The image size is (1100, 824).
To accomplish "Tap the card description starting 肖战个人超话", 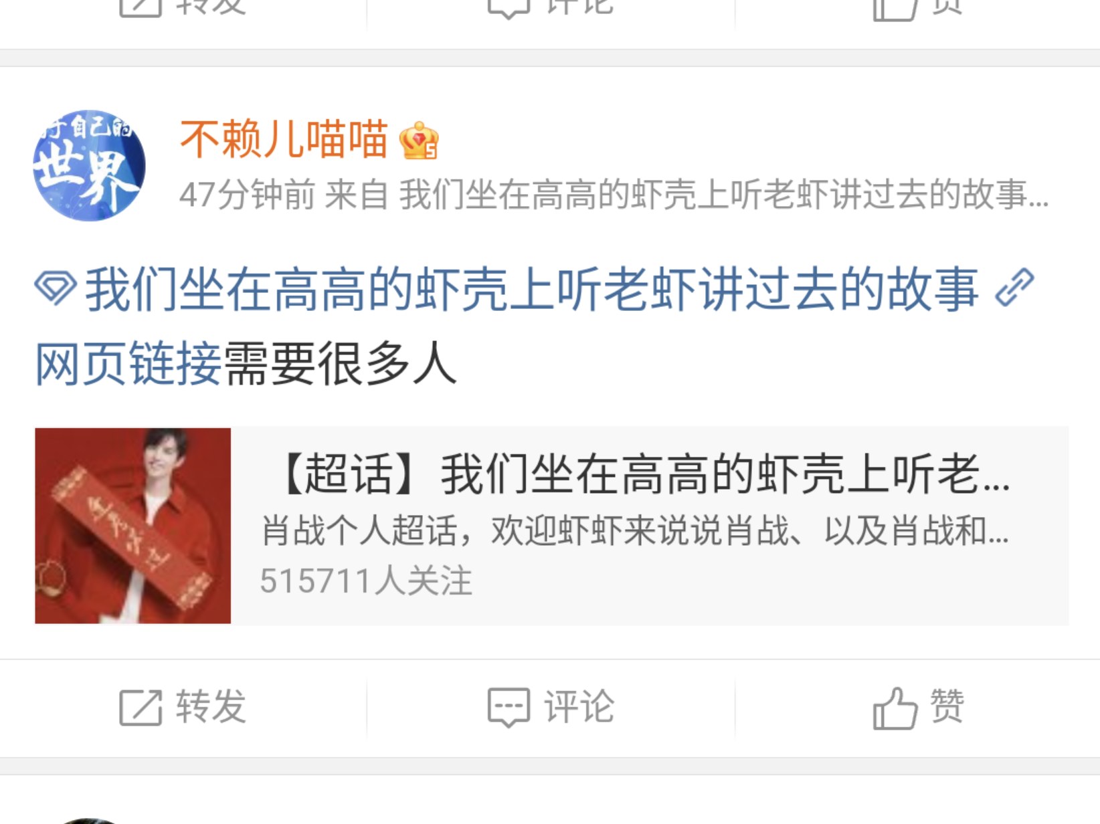I will (x=634, y=531).
